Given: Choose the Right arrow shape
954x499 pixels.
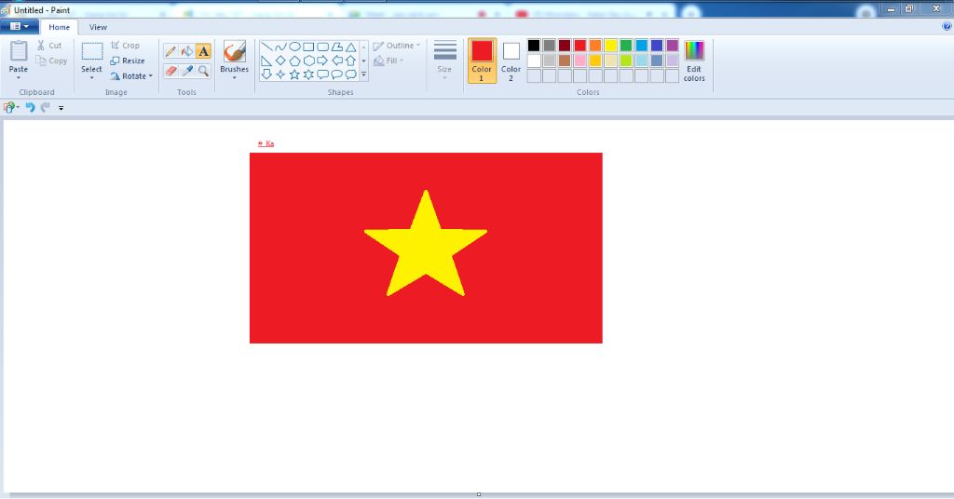Looking at the screenshot, I should [x=322, y=61].
